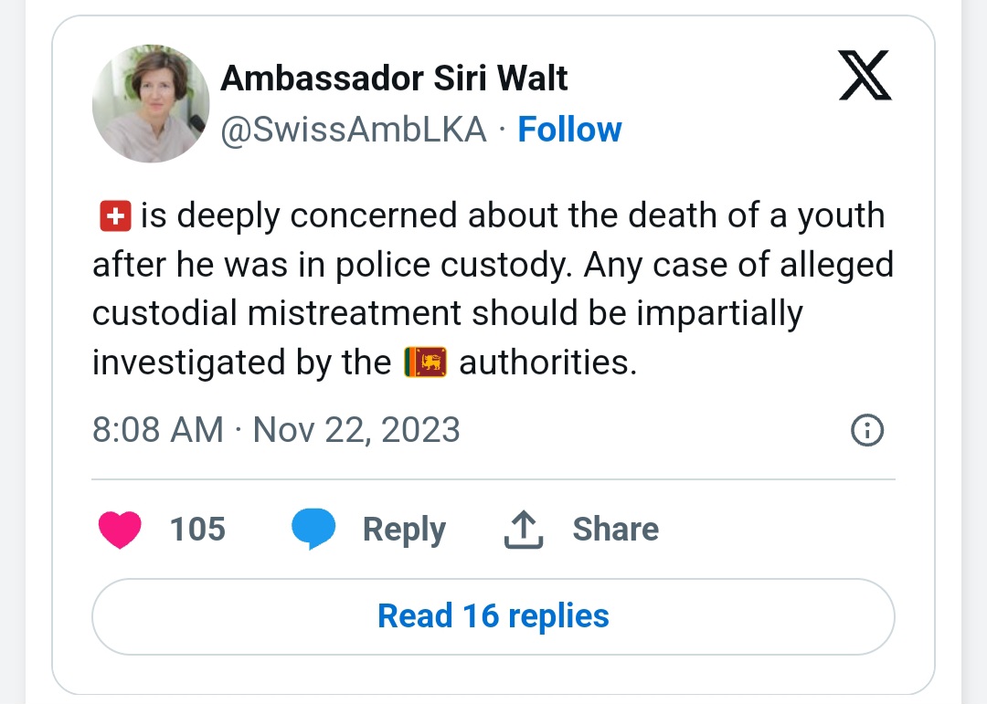This screenshot has height=704, width=987.
Task: Follow the @SwissAmbLKA account
Action: tap(569, 130)
